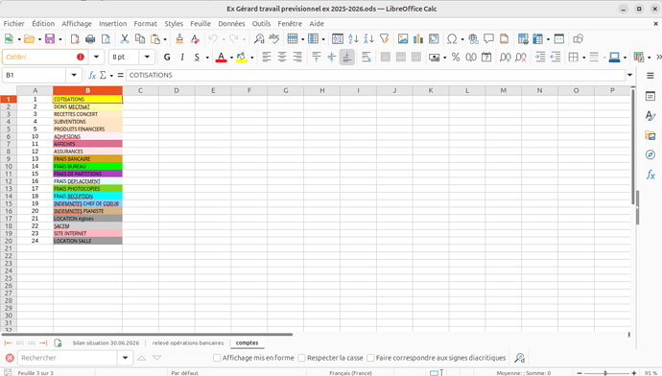Click the zoom slider handle
662x376 pixels.
click(x=605, y=373)
